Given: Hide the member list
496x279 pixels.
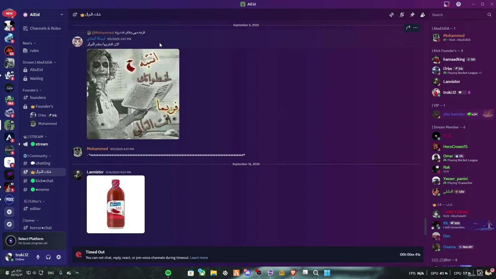Looking at the screenshot, I should tap(423, 15).
